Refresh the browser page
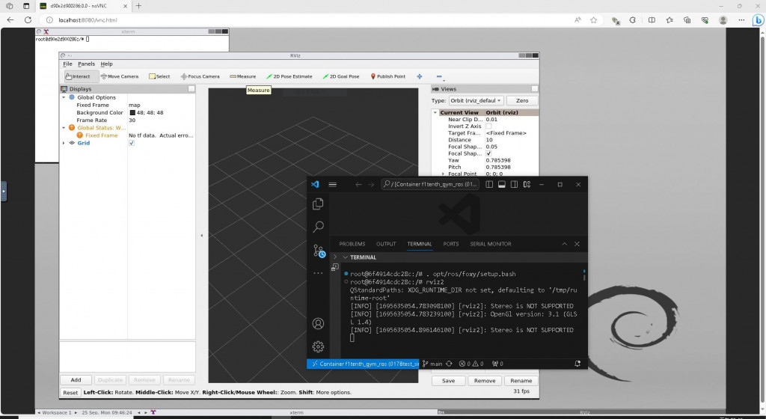 coord(28,20)
